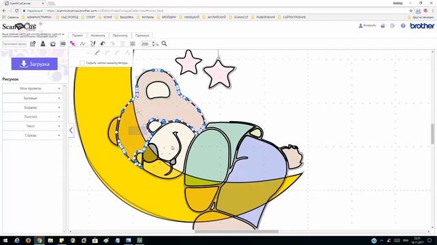
Task: Click the browser reload icon
Action: click(16, 11)
